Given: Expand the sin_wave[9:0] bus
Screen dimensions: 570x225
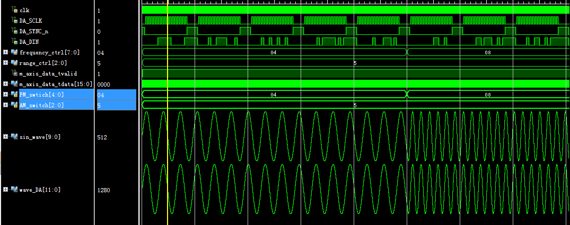Looking at the screenshot, I should click(5, 137).
